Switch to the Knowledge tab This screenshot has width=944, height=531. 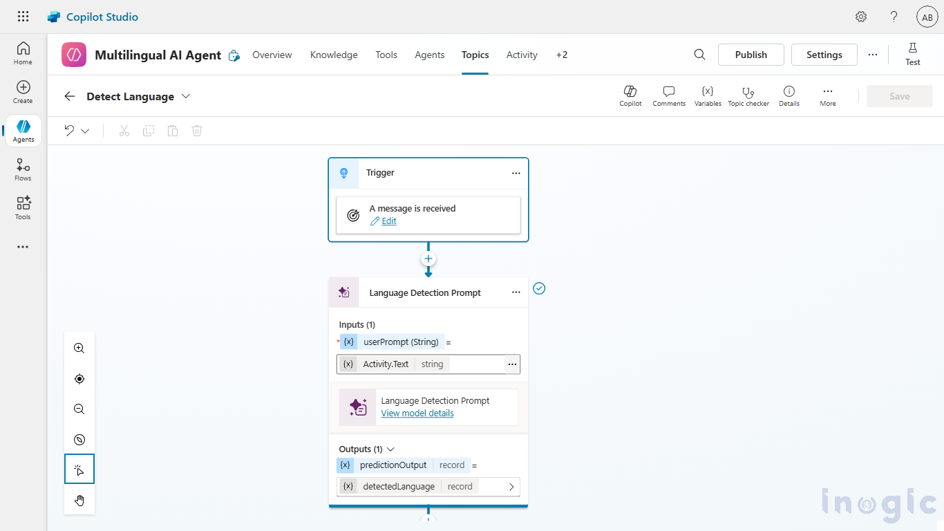tap(334, 55)
